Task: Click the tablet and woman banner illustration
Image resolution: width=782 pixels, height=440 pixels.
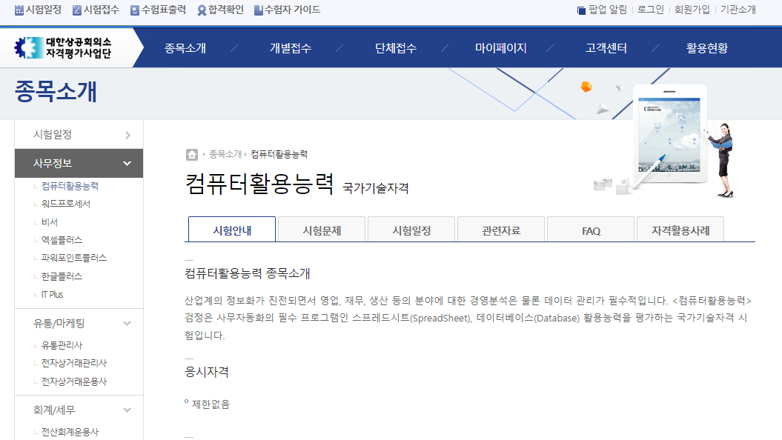Action: point(666,141)
